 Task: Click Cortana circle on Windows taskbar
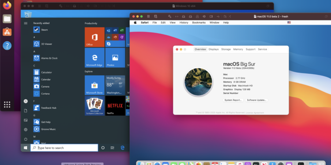click(x=103, y=148)
